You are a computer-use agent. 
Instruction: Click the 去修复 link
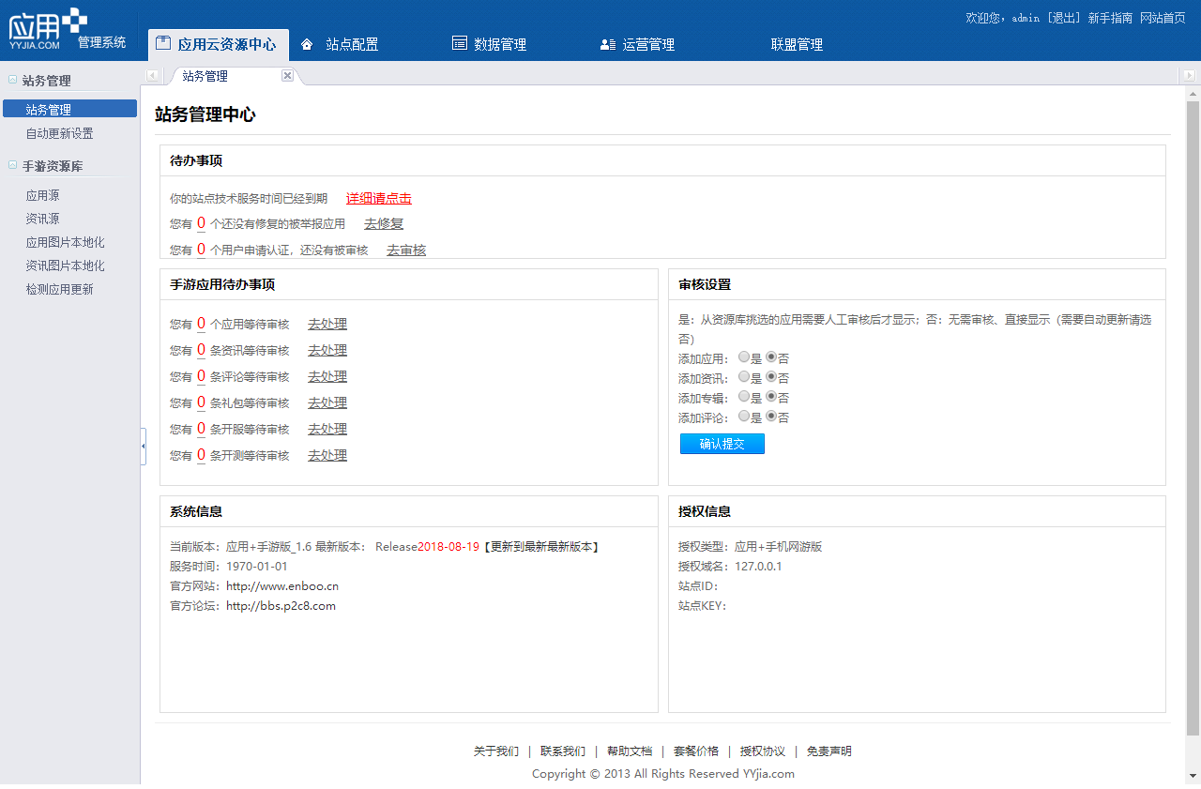point(384,223)
